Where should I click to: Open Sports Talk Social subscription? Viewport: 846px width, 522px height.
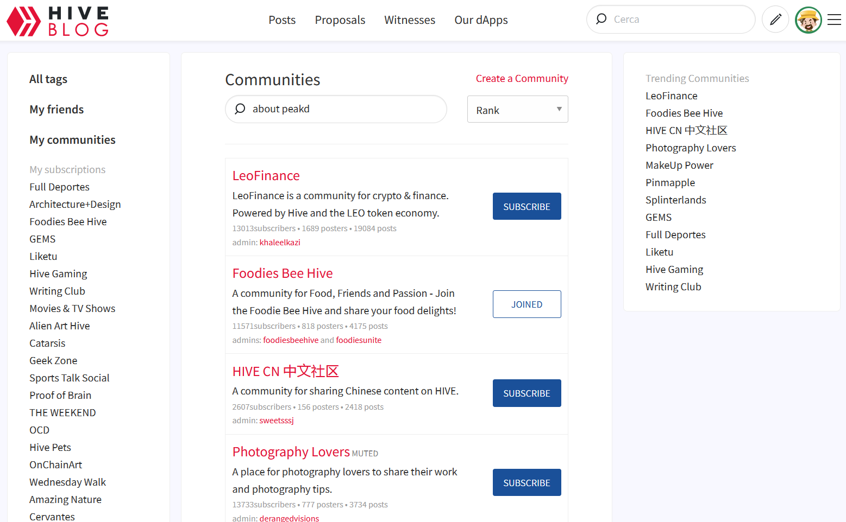pos(70,378)
